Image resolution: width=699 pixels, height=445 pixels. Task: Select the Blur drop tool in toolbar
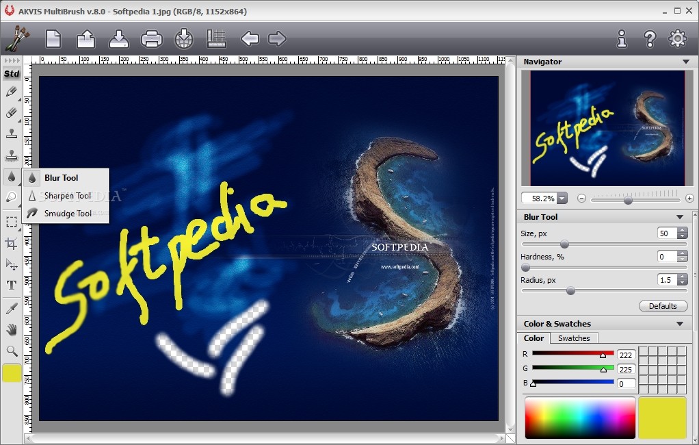(12, 177)
